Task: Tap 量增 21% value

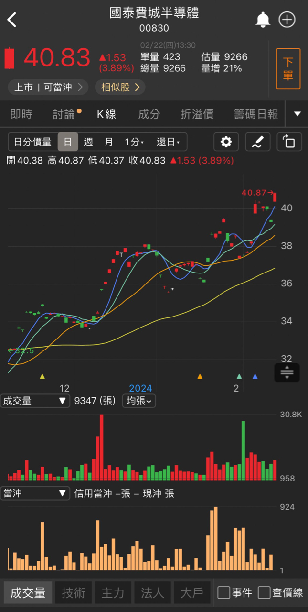Action: click(x=222, y=68)
